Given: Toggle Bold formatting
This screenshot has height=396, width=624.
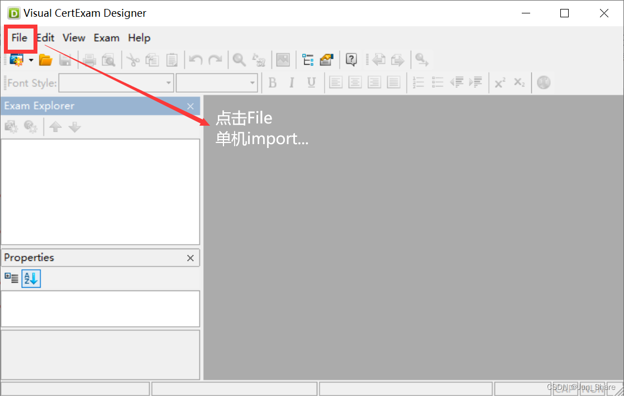Looking at the screenshot, I should (x=273, y=83).
